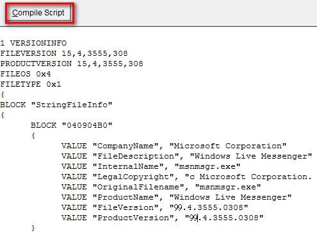The height and width of the screenshot is (235, 317).
Task: Click the "InternalName" key text
Action: [x=130, y=166]
